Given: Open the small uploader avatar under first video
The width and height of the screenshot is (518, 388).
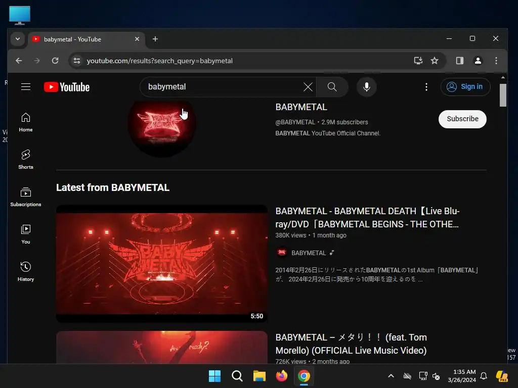Looking at the screenshot, I should click(282, 253).
